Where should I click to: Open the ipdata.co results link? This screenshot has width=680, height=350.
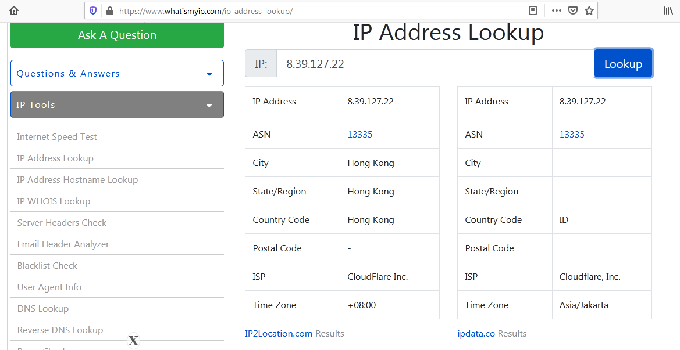pos(476,334)
